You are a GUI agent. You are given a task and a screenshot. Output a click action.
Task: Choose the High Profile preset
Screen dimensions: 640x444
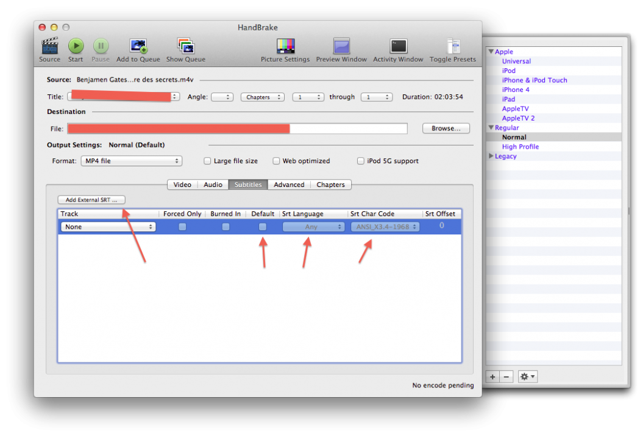pos(521,147)
